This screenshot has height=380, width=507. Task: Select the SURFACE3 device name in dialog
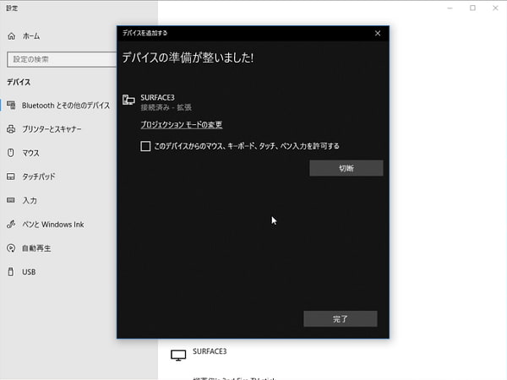157,98
